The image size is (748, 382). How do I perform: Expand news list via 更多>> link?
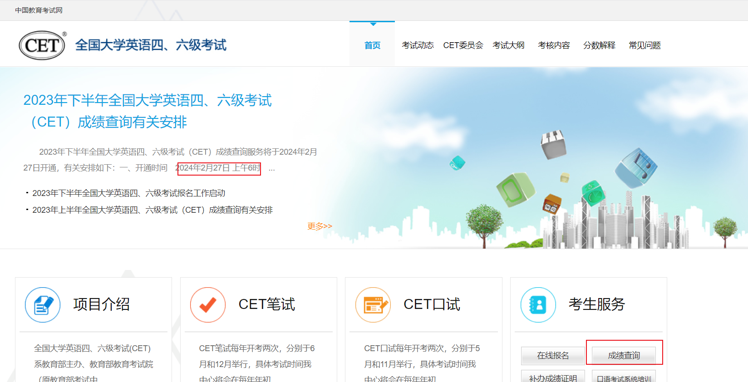[x=320, y=226]
